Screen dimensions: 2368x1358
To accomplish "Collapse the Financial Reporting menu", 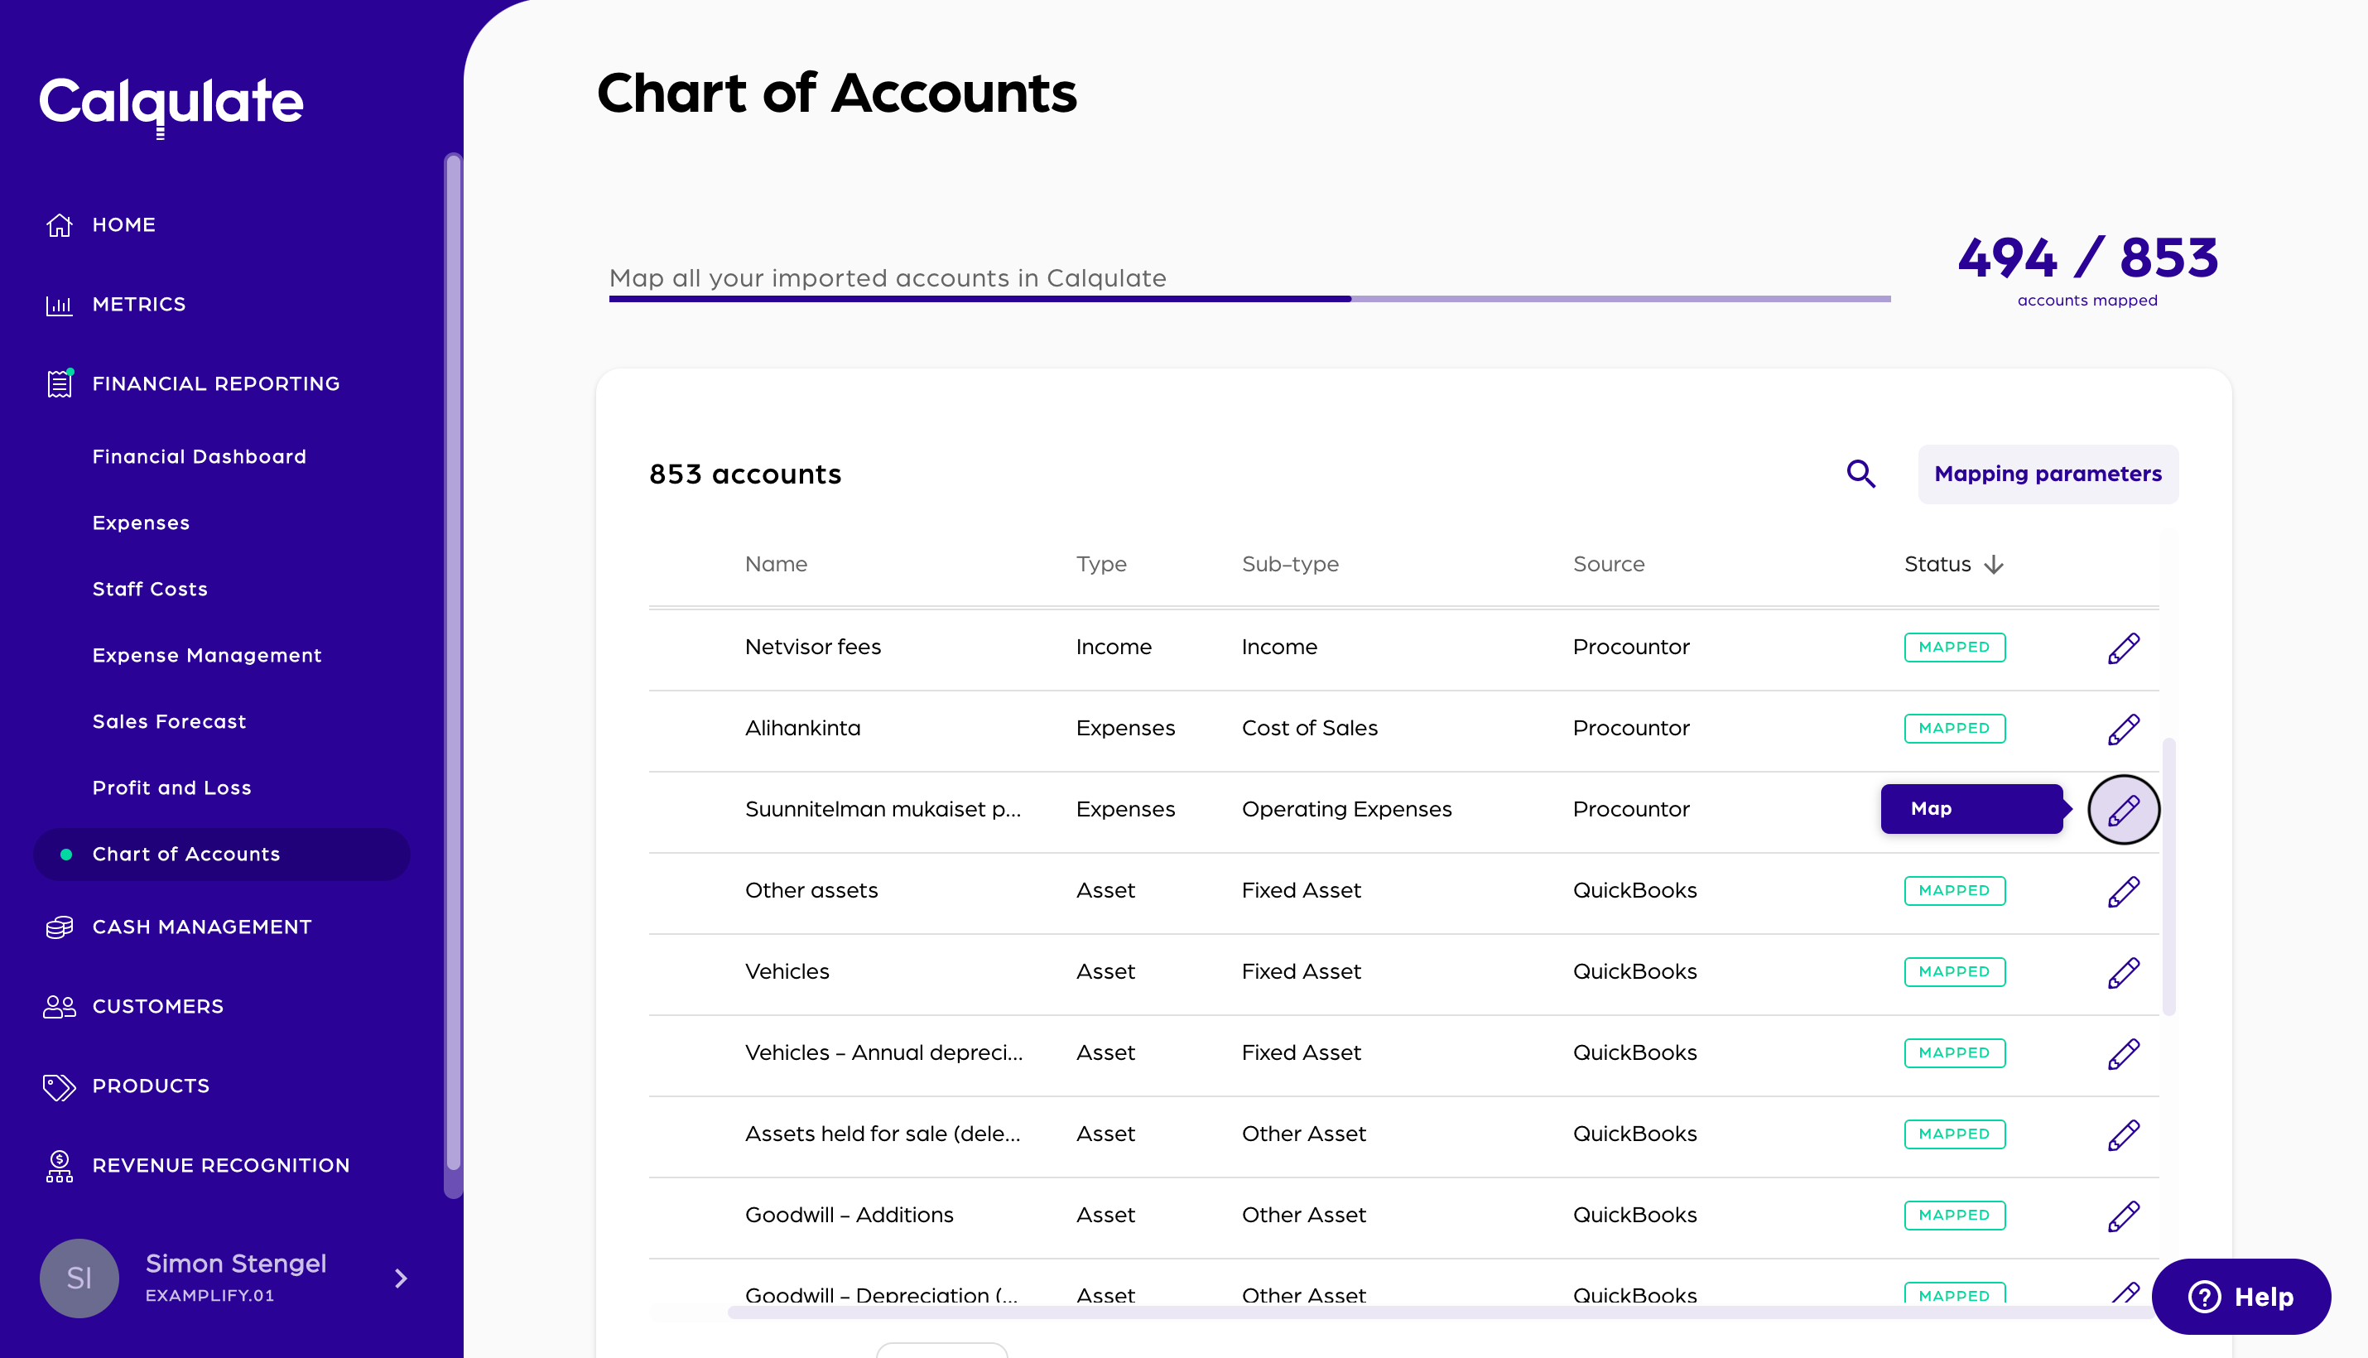I will click(x=215, y=383).
